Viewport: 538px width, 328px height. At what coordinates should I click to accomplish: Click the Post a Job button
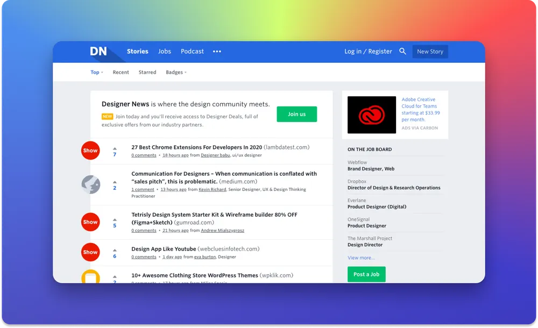click(366, 274)
